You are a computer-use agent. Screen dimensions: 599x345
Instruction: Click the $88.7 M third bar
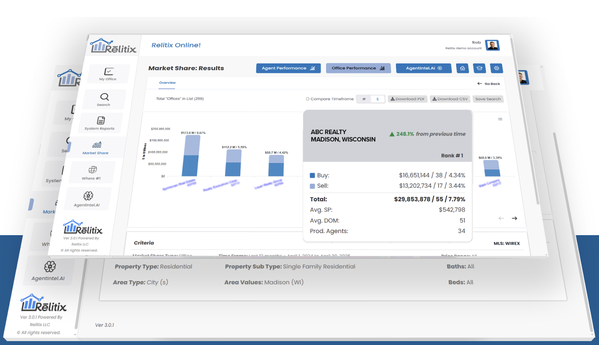point(276,166)
